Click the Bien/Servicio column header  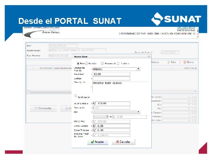pyautogui.click(x=46, y=68)
